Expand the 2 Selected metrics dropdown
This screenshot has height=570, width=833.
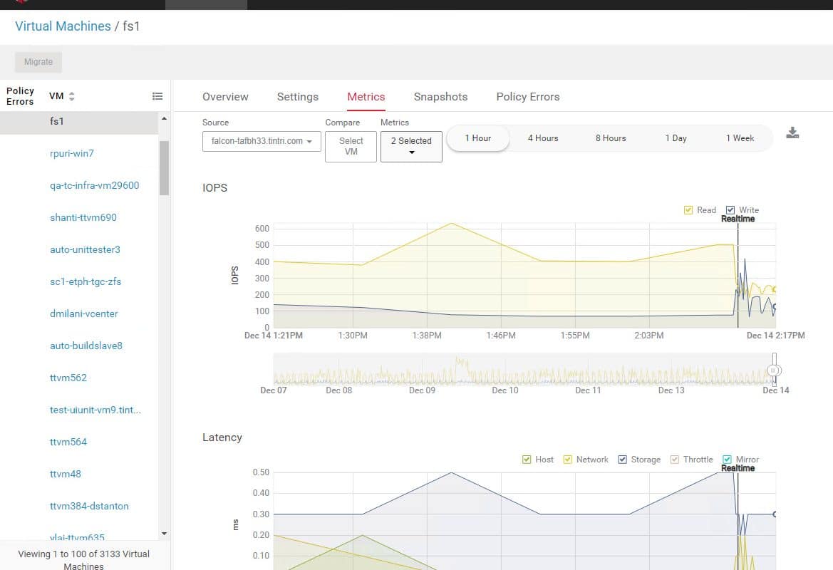411,146
